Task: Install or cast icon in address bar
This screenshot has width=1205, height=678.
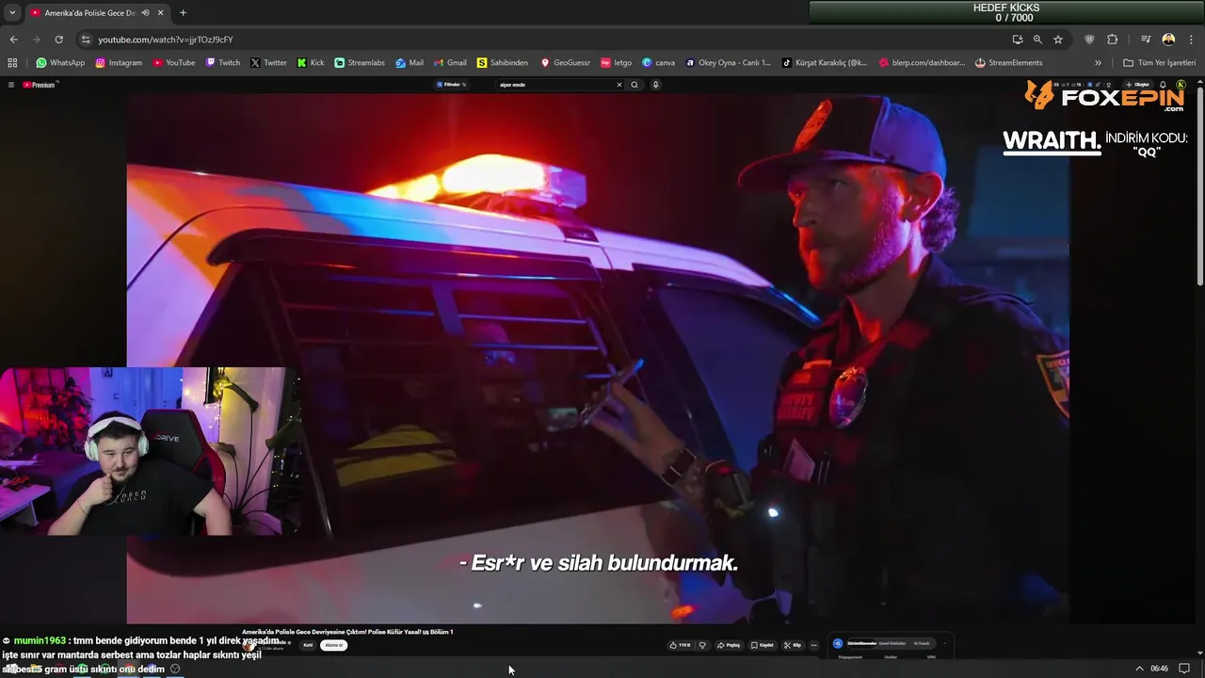Action: tap(1018, 40)
